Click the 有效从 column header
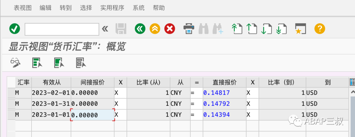355x137 pixels. pyautogui.click(x=51, y=82)
